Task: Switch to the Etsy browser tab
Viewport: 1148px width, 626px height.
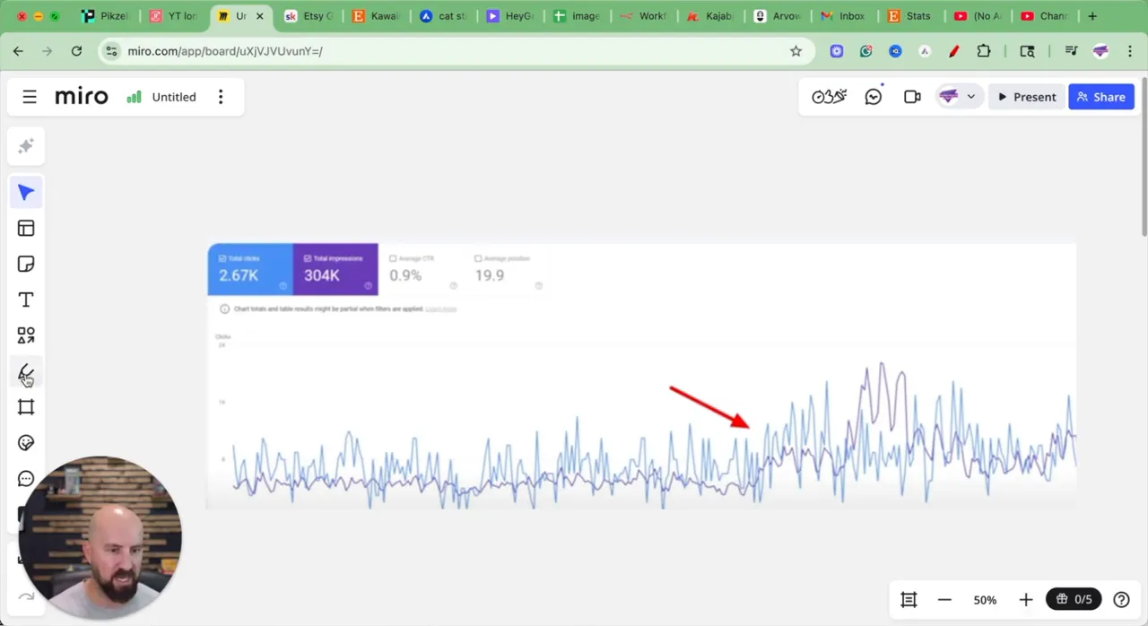Action: click(309, 16)
